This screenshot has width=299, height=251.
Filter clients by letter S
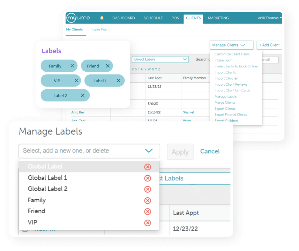click(136, 69)
